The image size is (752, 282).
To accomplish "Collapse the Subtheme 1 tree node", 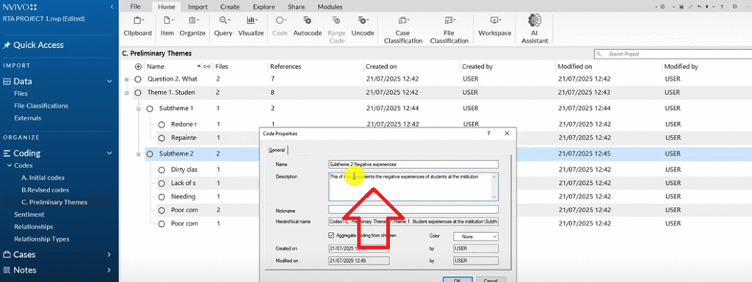I will tap(139, 109).
